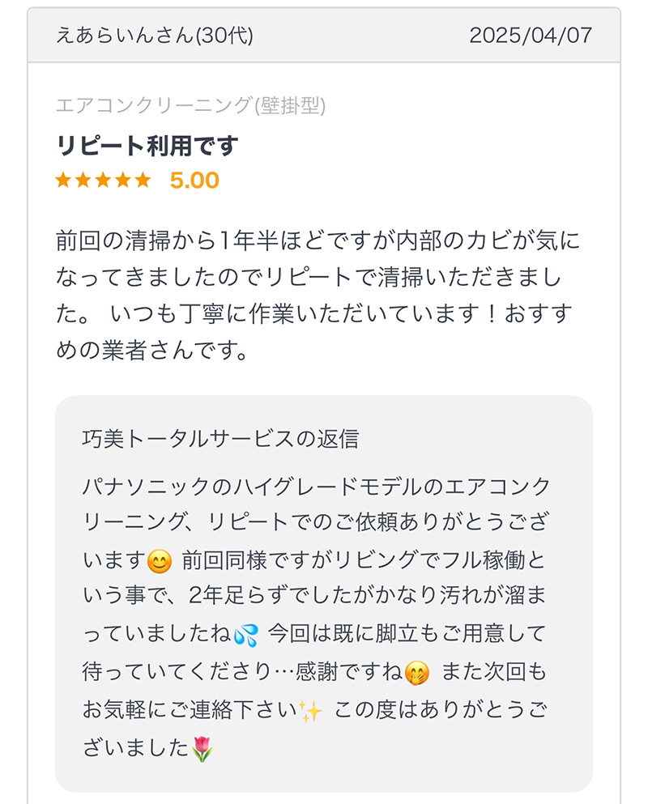
Task: Click the hand-over-mouth emoji
Action: point(416,673)
